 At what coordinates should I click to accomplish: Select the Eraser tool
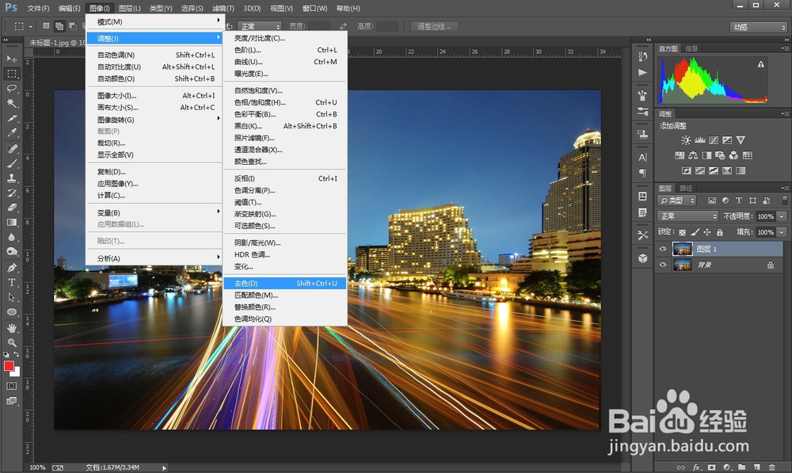(12, 208)
